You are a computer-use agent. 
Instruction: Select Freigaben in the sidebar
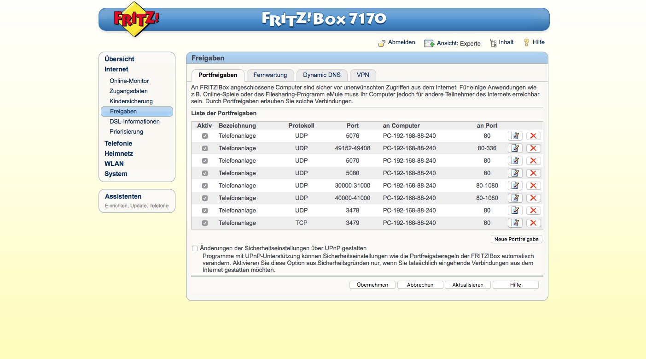click(137, 112)
